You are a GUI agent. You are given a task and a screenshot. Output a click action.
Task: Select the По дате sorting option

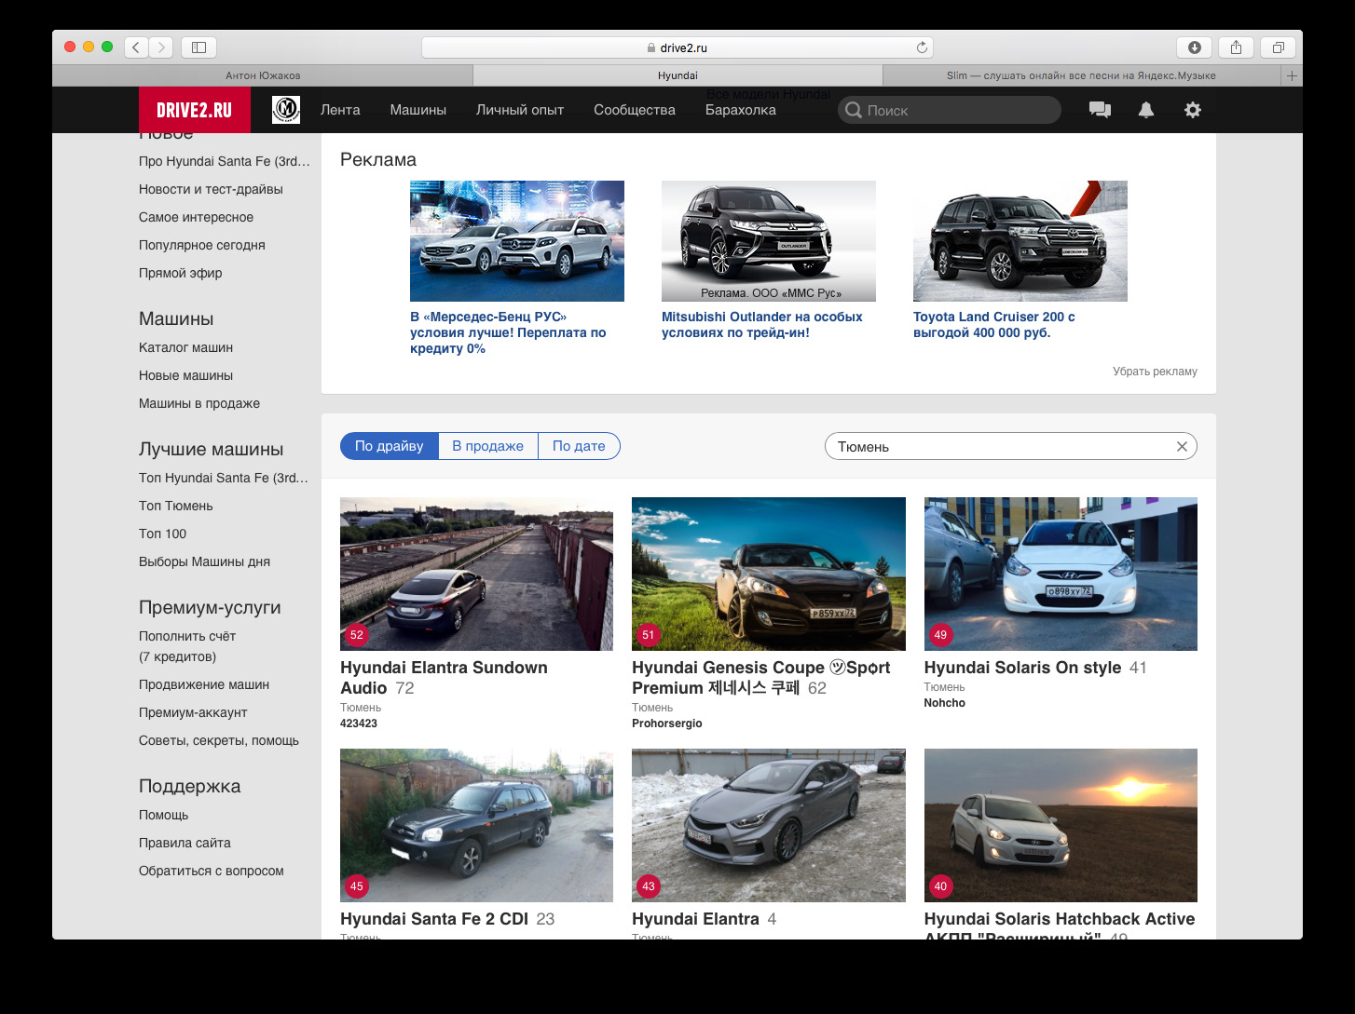point(579,446)
